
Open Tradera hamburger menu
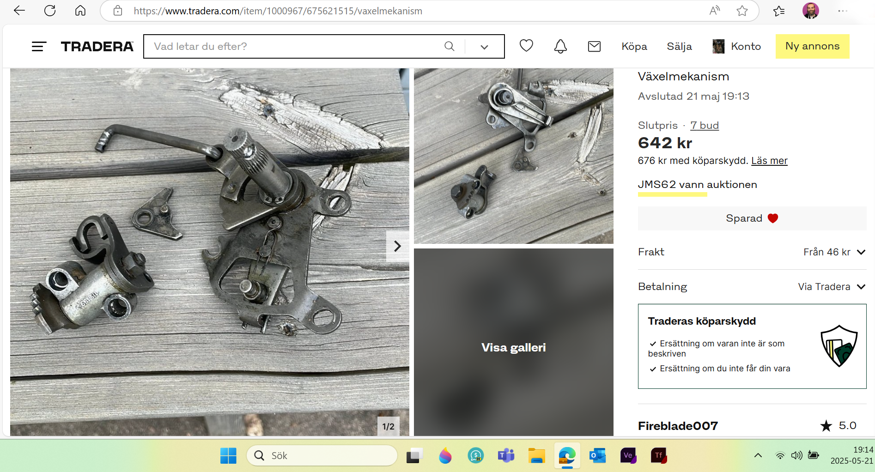[x=39, y=46]
